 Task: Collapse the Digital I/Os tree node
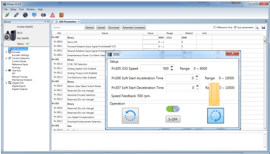[x=6, y=83]
